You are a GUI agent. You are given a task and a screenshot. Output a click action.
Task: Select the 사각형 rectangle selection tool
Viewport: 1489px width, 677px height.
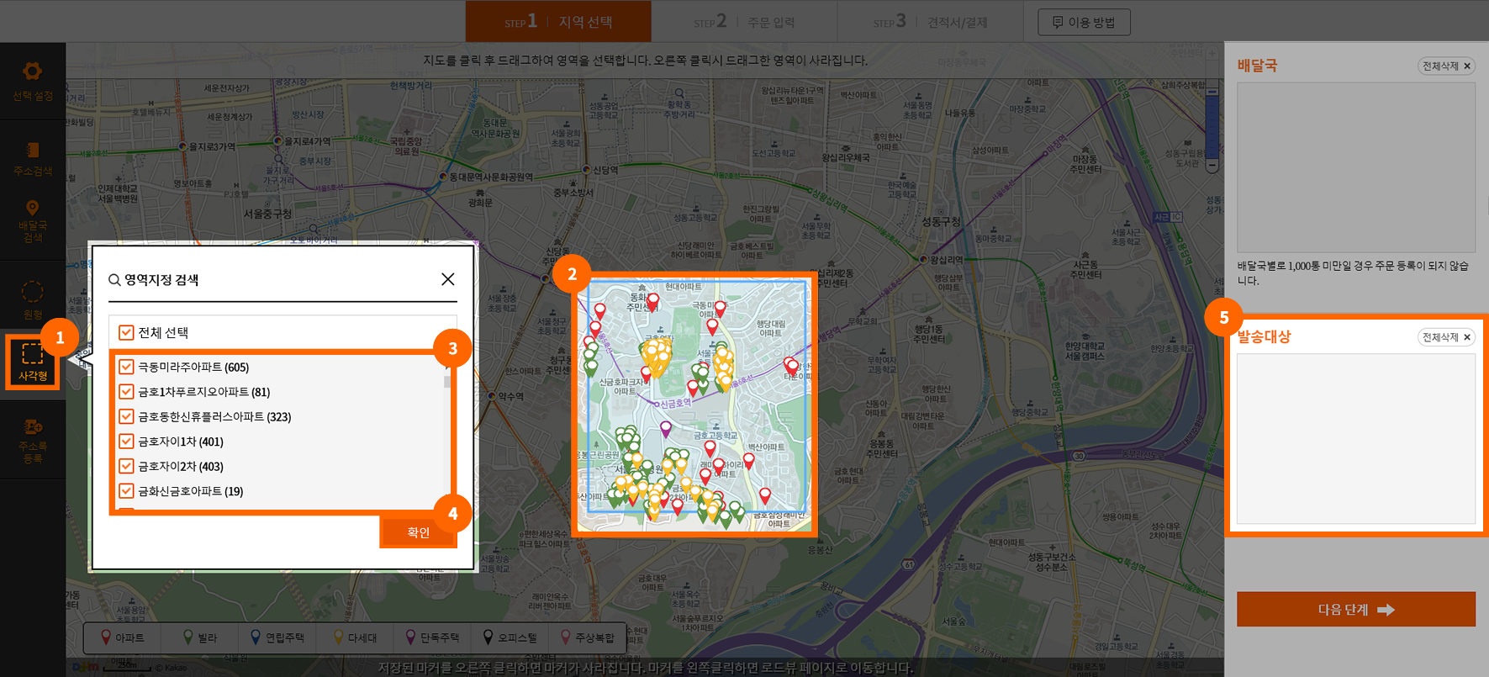32,362
